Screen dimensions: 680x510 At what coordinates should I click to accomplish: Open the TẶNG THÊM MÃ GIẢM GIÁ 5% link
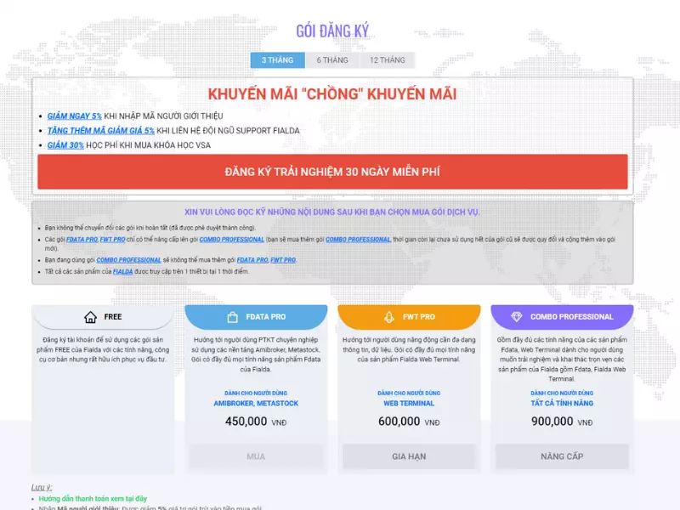click(101, 131)
